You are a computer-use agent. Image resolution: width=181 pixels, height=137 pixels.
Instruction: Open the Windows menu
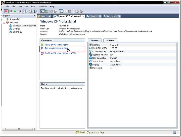(43, 7)
